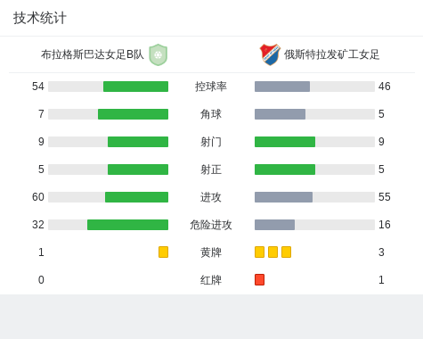This screenshot has height=339, width=423.
Task: Select the 危险进攻 stat label
Action: click(x=211, y=225)
